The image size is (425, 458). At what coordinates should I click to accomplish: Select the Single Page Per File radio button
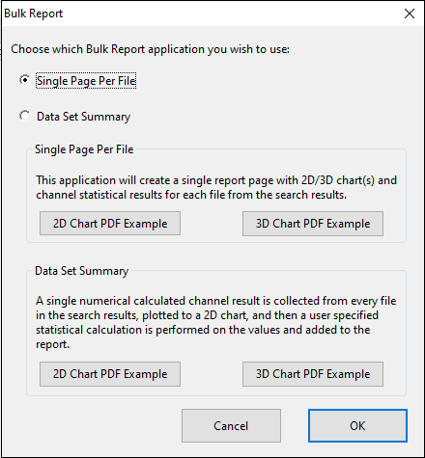[25, 80]
